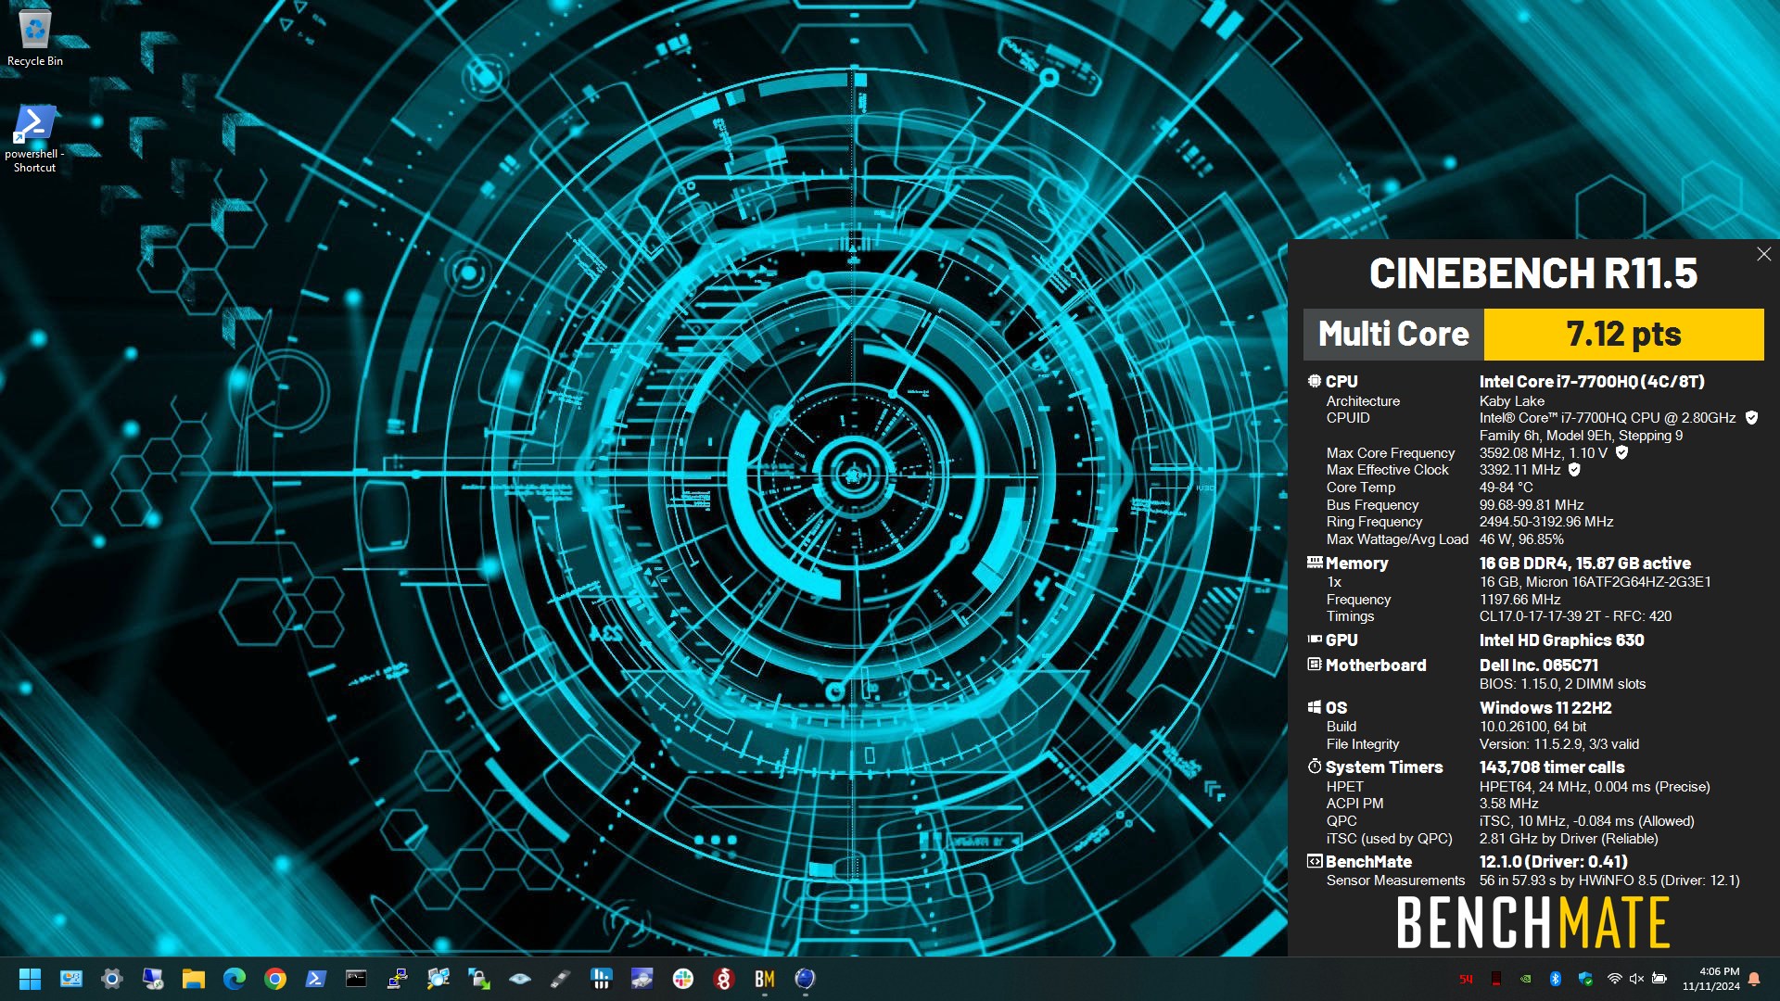Screen dimensions: 1780x1001
Task: Open the red swirl app in taskbar
Action: click(x=724, y=979)
